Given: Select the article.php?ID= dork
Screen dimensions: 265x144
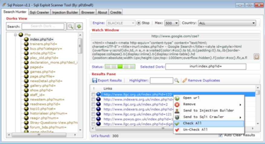Looking at the screenshot, I should (x=43, y=53).
